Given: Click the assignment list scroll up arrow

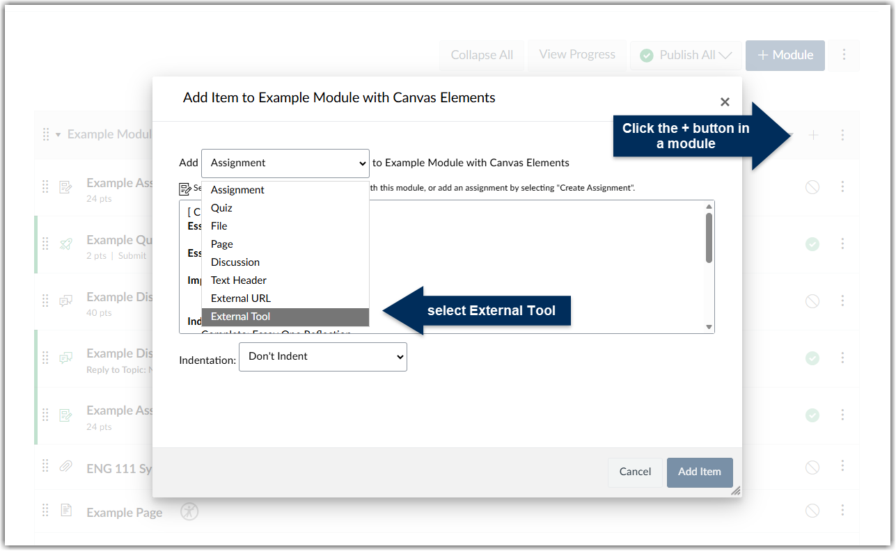Looking at the screenshot, I should [709, 207].
